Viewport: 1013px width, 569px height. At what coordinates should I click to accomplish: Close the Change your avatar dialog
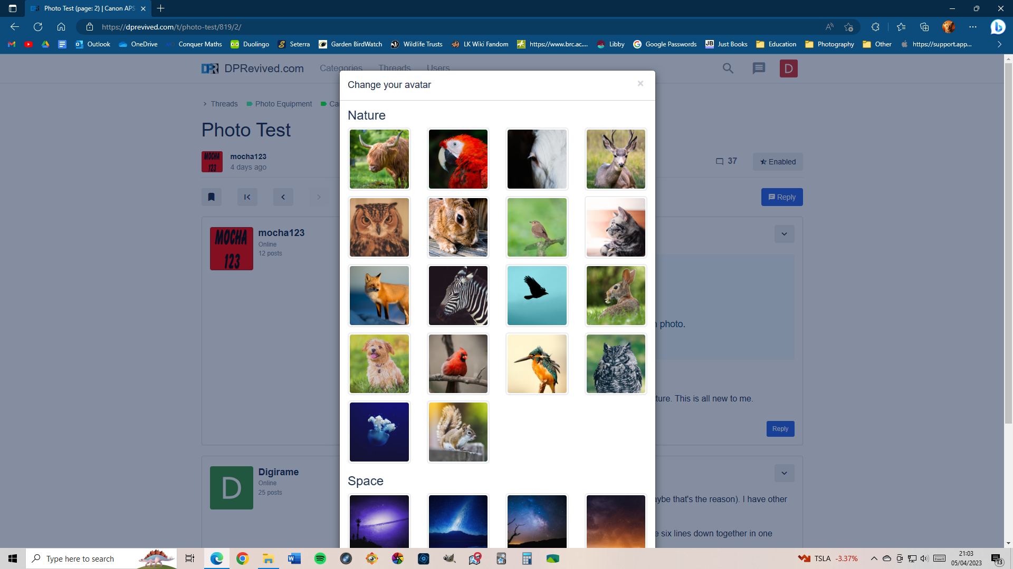pyautogui.click(x=640, y=84)
